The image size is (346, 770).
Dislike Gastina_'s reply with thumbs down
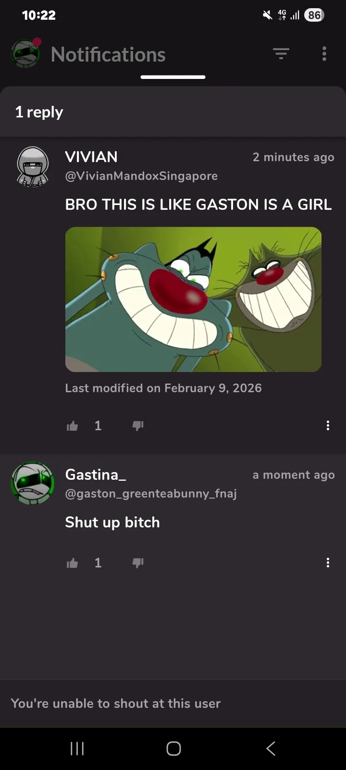138,563
